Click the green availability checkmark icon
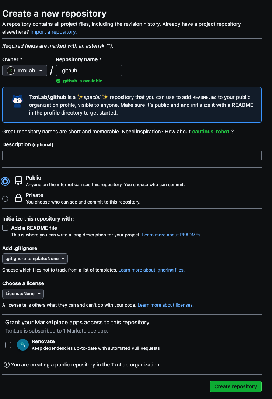The height and width of the screenshot is (399, 272). pyautogui.click(x=58, y=81)
